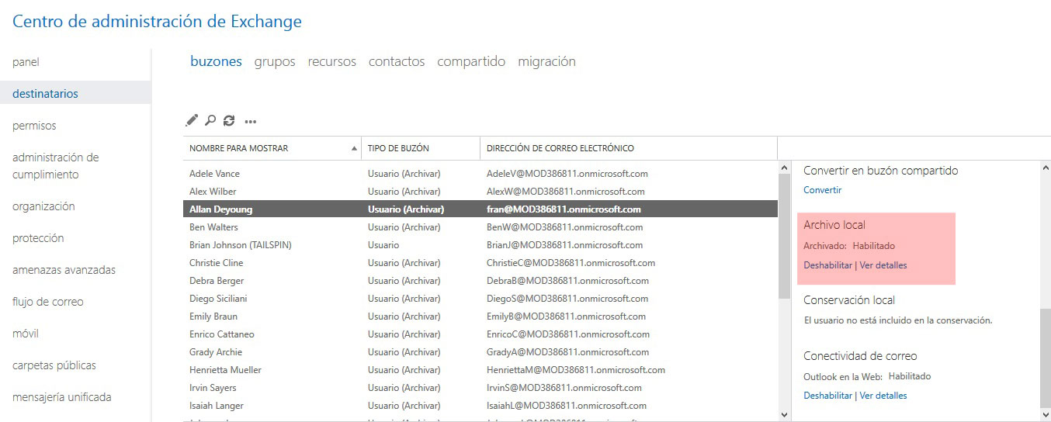This screenshot has width=1051, height=422.
Task: Select the Enrico Cattaneo mailbox row
Action: [480, 334]
